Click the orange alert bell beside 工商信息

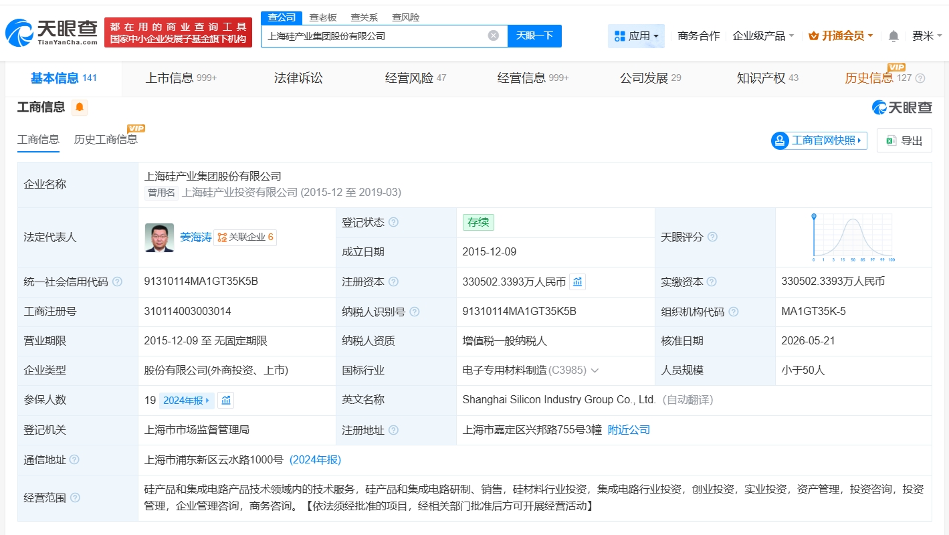pyautogui.click(x=80, y=107)
